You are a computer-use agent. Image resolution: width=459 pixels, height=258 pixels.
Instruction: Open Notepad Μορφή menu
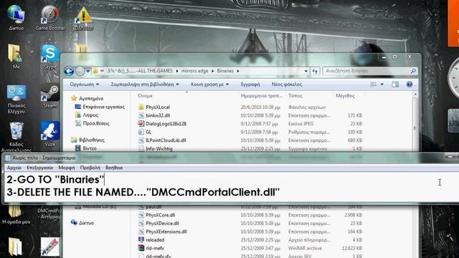[x=67, y=168]
